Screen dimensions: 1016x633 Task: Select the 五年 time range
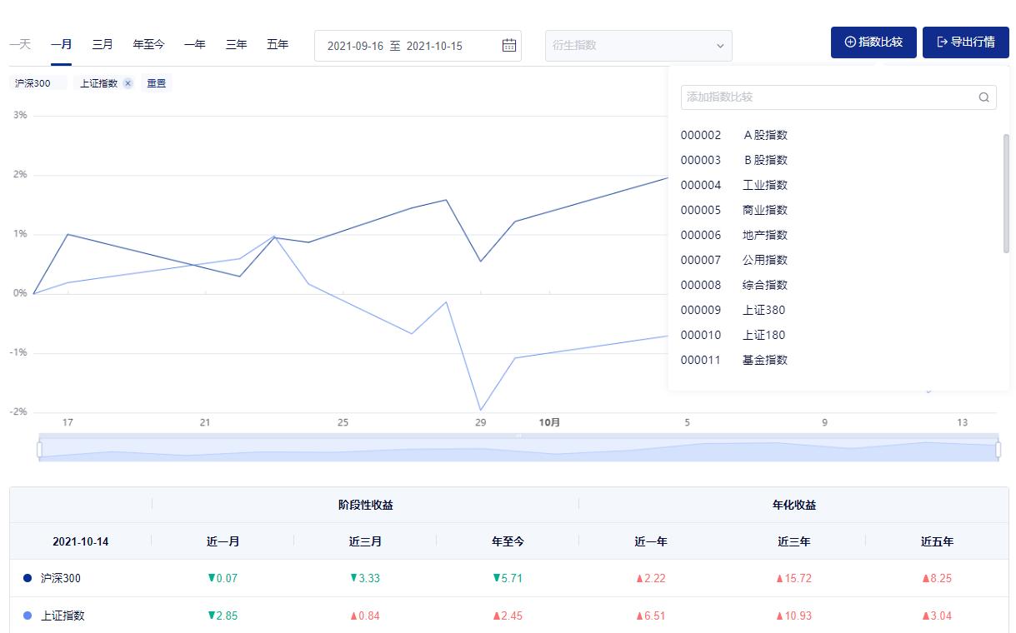(x=278, y=44)
